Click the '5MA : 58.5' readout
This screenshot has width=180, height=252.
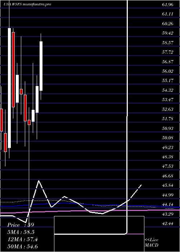[21, 232]
